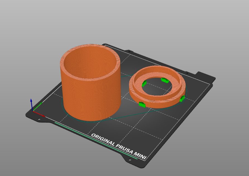Click the red X axis arrow
Viewport: 249px width, 176px height.
coord(39,114)
